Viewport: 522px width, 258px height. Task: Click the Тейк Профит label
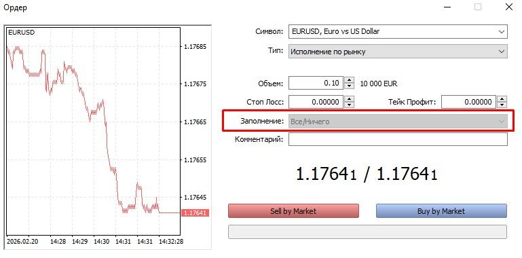[412, 103]
